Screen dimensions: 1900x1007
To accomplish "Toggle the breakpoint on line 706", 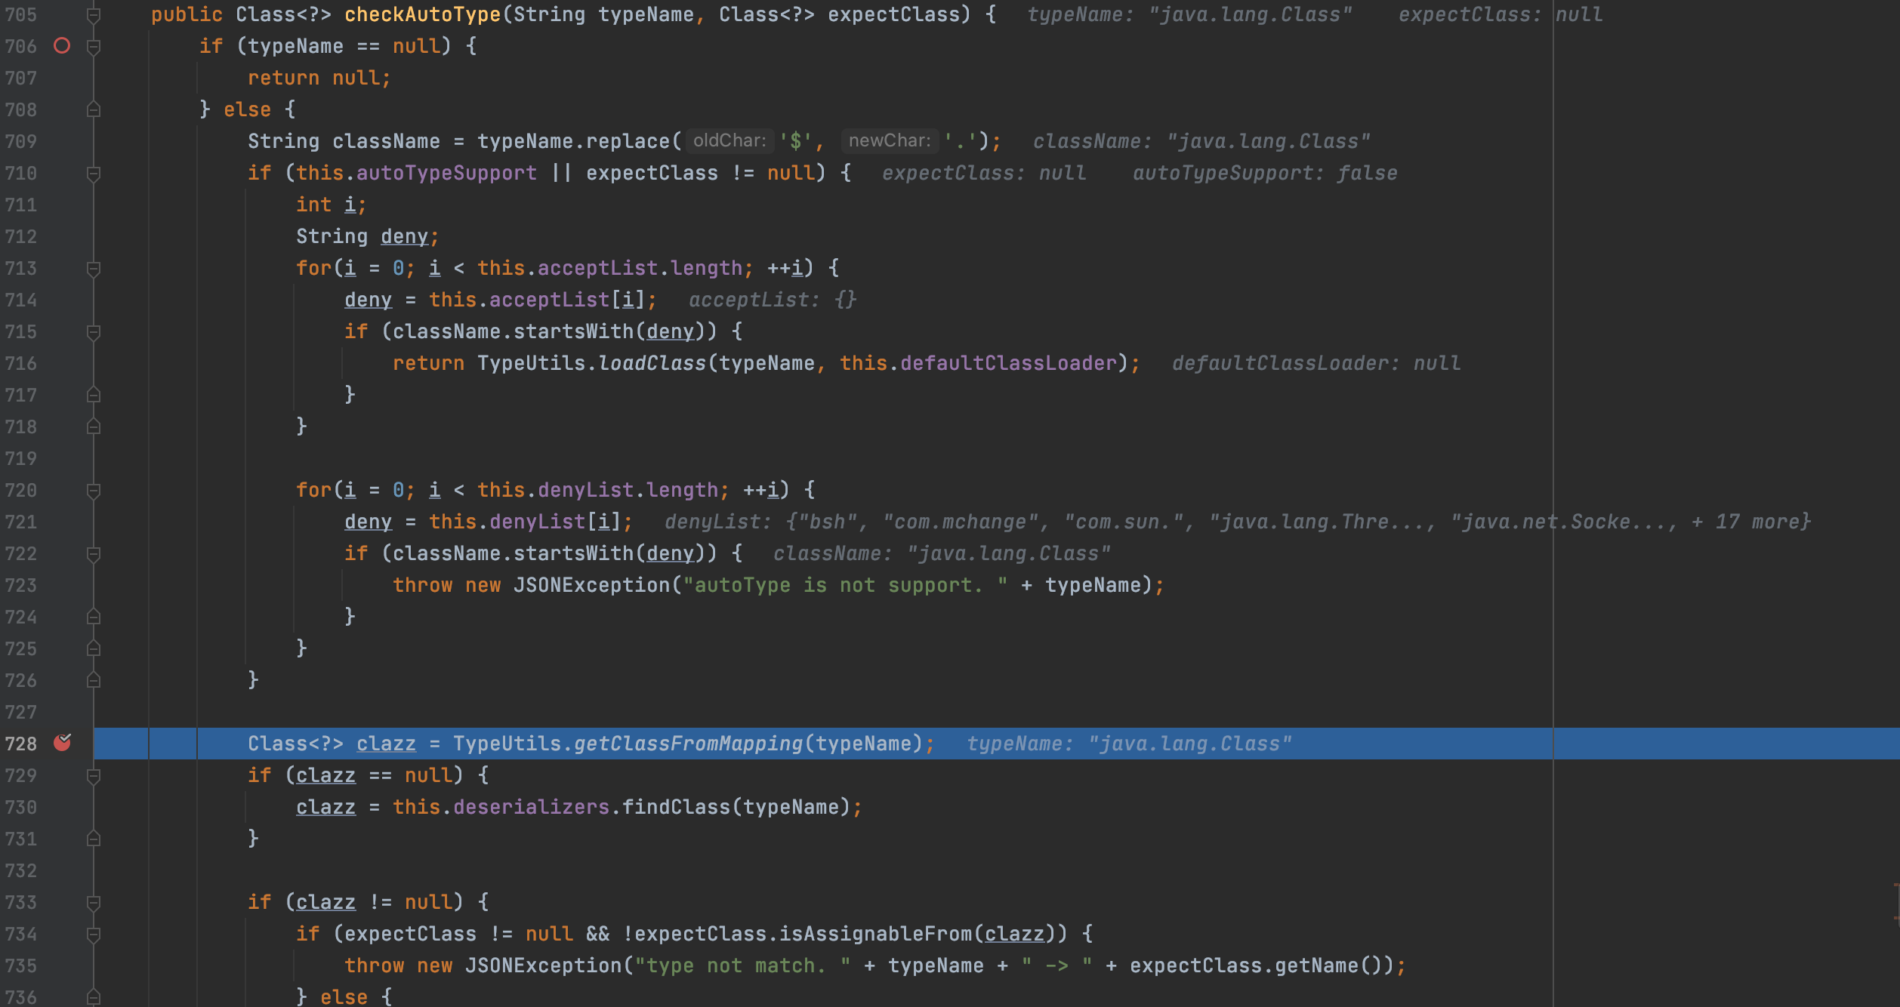I will [62, 46].
